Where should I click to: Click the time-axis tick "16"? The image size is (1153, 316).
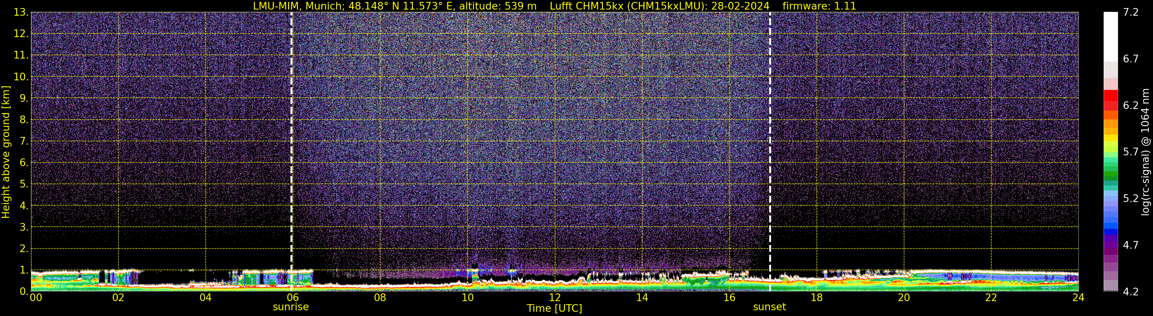729,298
